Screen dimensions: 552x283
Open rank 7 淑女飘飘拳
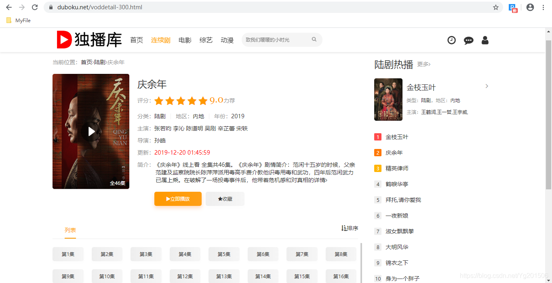400,231
